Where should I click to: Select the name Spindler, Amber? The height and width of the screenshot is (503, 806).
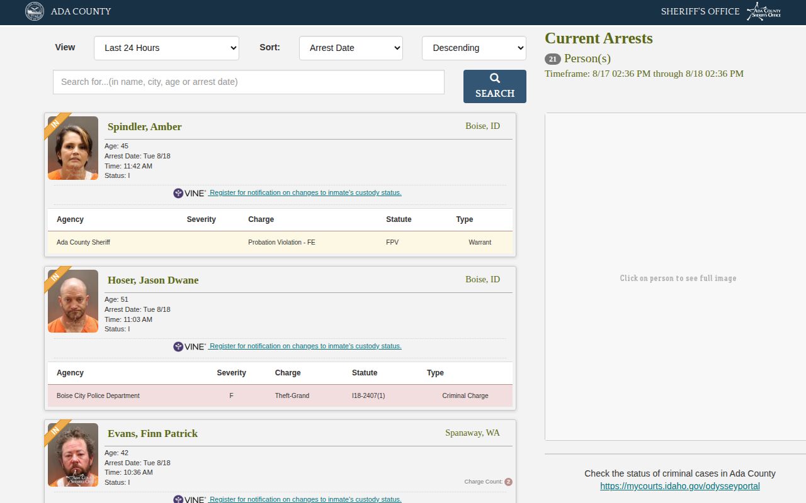click(145, 127)
